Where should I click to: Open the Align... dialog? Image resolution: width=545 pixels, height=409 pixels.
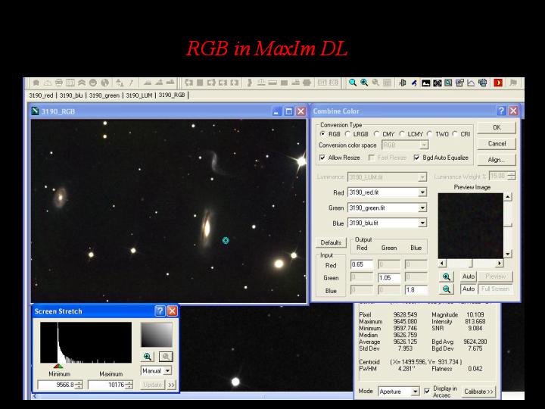pyautogui.click(x=497, y=160)
